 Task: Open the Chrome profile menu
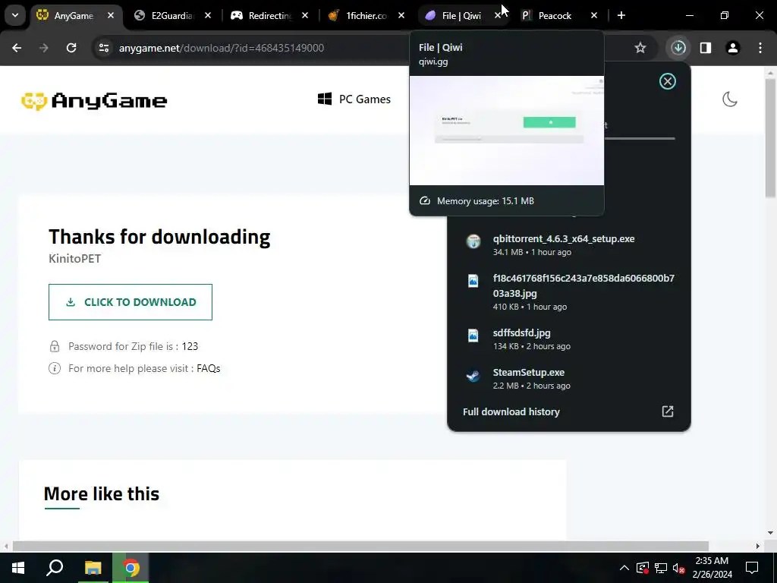733,48
